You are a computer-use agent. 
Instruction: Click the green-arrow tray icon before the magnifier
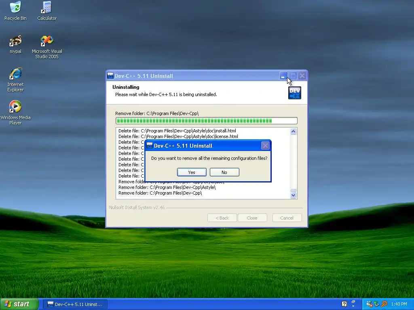(x=377, y=304)
